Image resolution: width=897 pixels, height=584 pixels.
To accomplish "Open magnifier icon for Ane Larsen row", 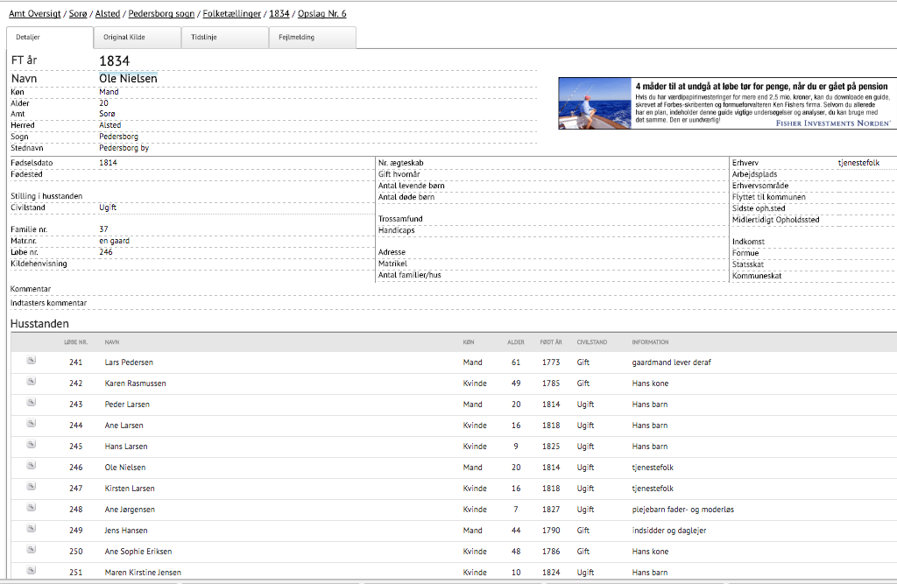I will [x=32, y=423].
